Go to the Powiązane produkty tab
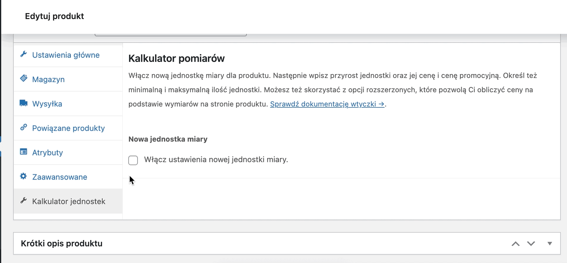Image resolution: width=567 pixels, height=263 pixels. [x=68, y=128]
